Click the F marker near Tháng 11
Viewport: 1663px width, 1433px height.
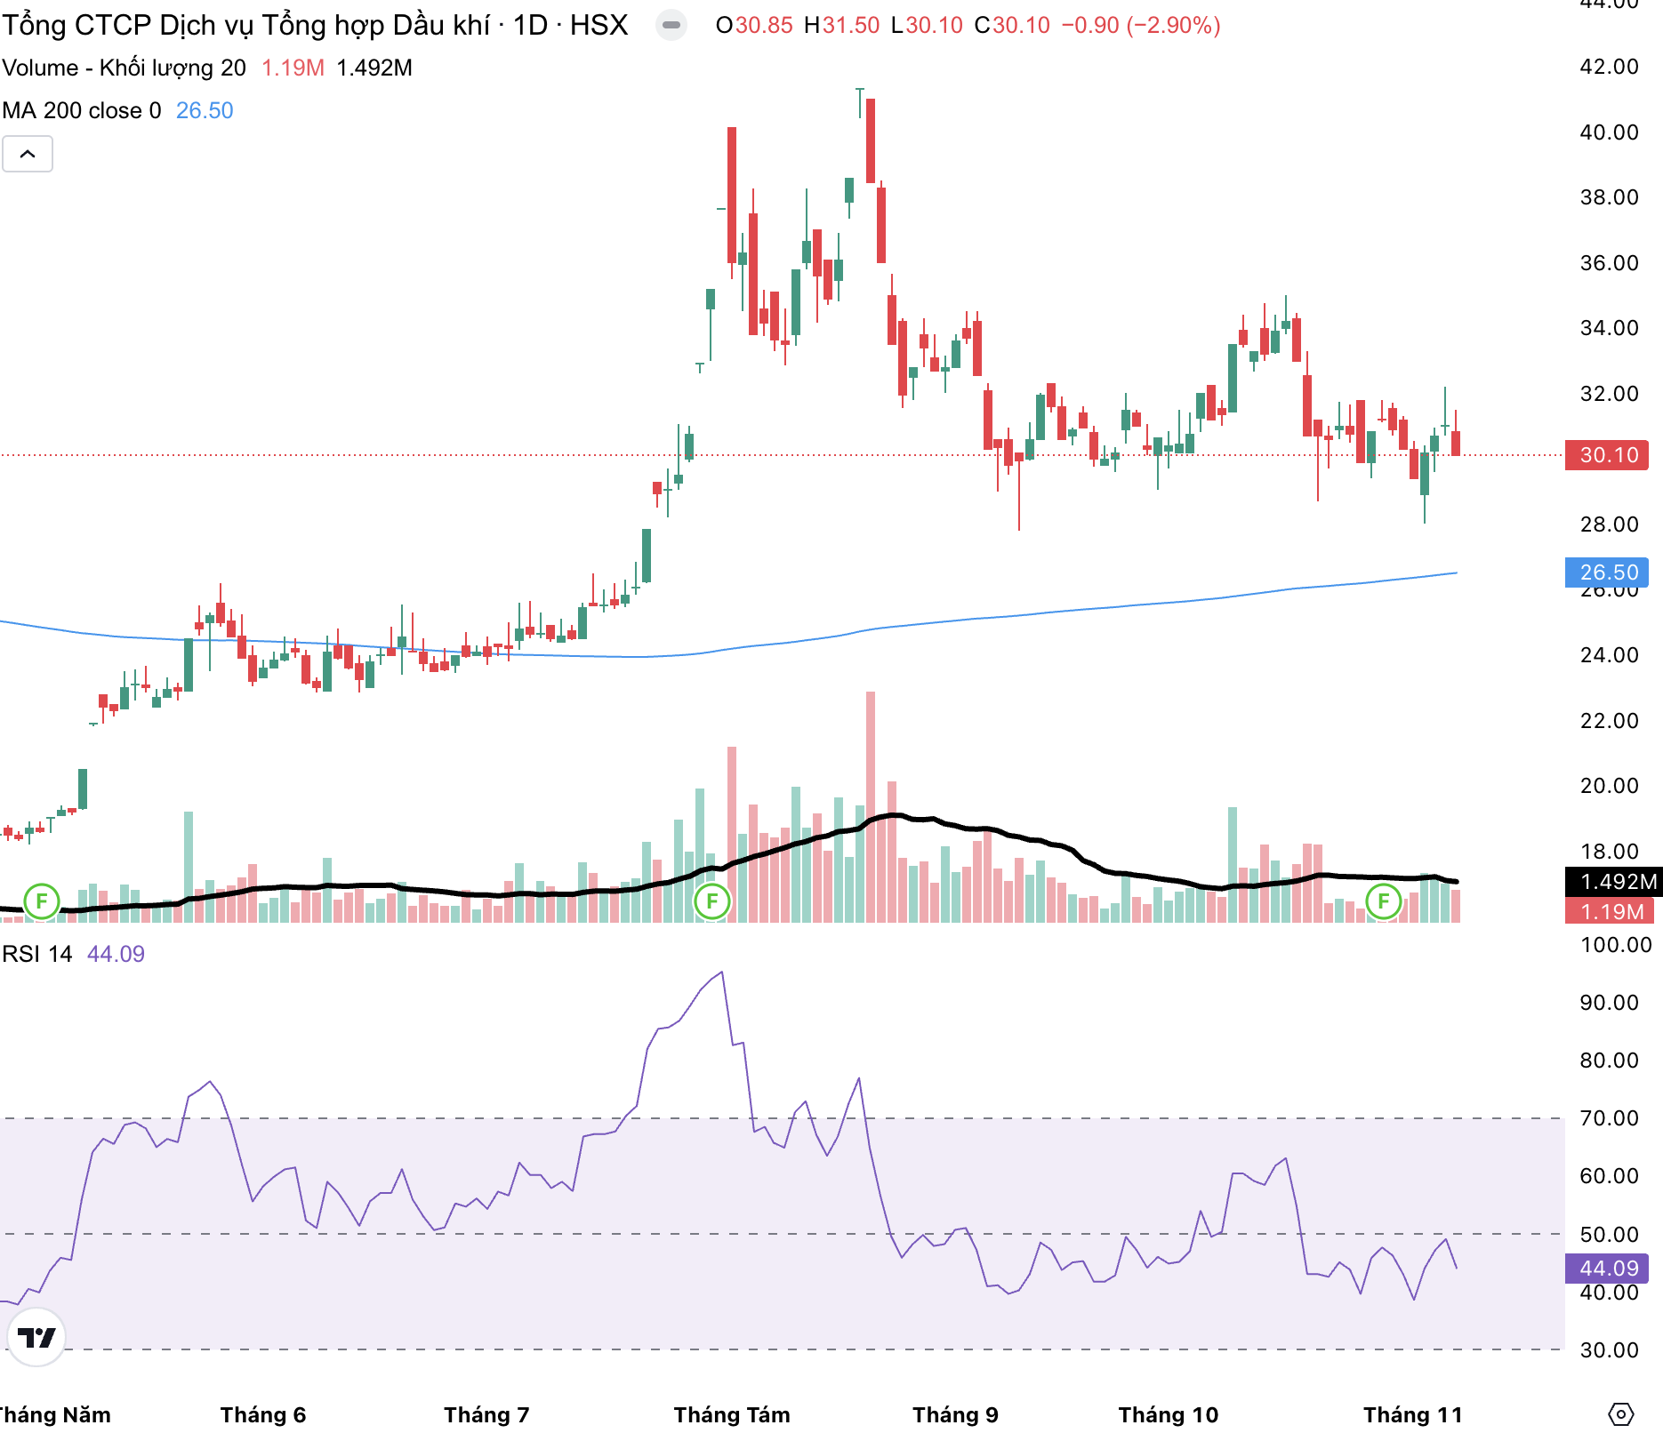(1383, 901)
